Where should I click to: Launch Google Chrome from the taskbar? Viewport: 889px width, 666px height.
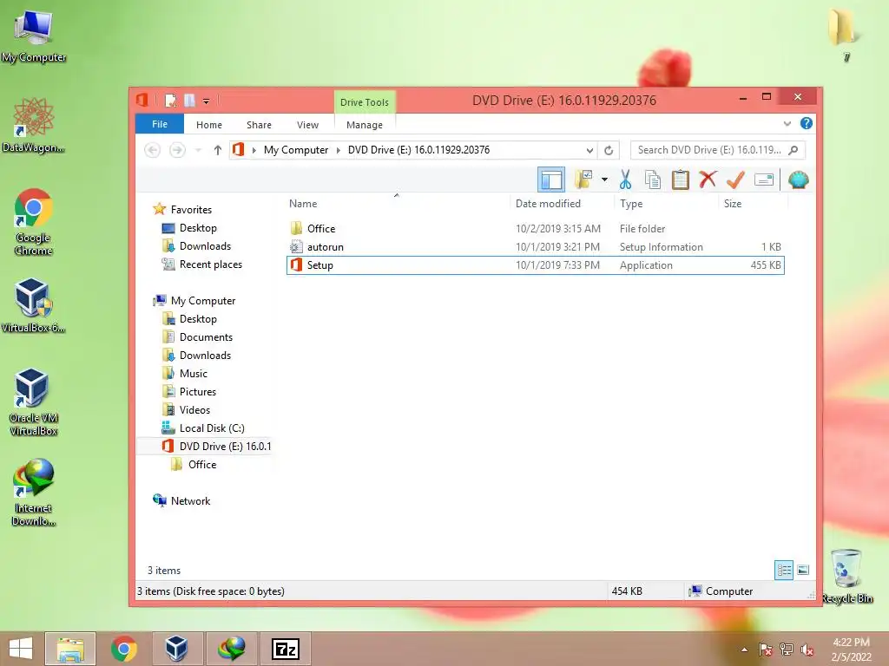(123, 649)
